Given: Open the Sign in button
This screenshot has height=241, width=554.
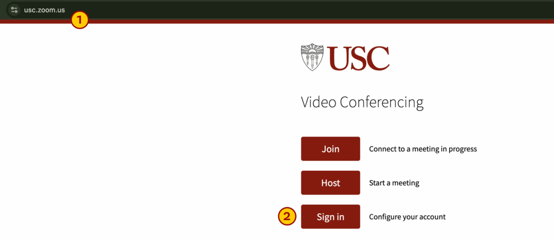Looking at the screenshot, I should [x=330, y=217].
